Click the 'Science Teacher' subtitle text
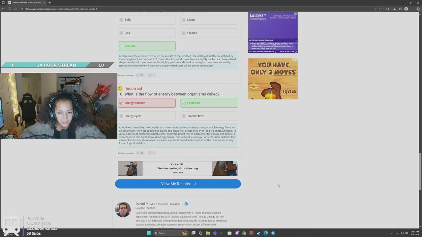The height and width of the screenshot is (237, 422). click(145, 208)
